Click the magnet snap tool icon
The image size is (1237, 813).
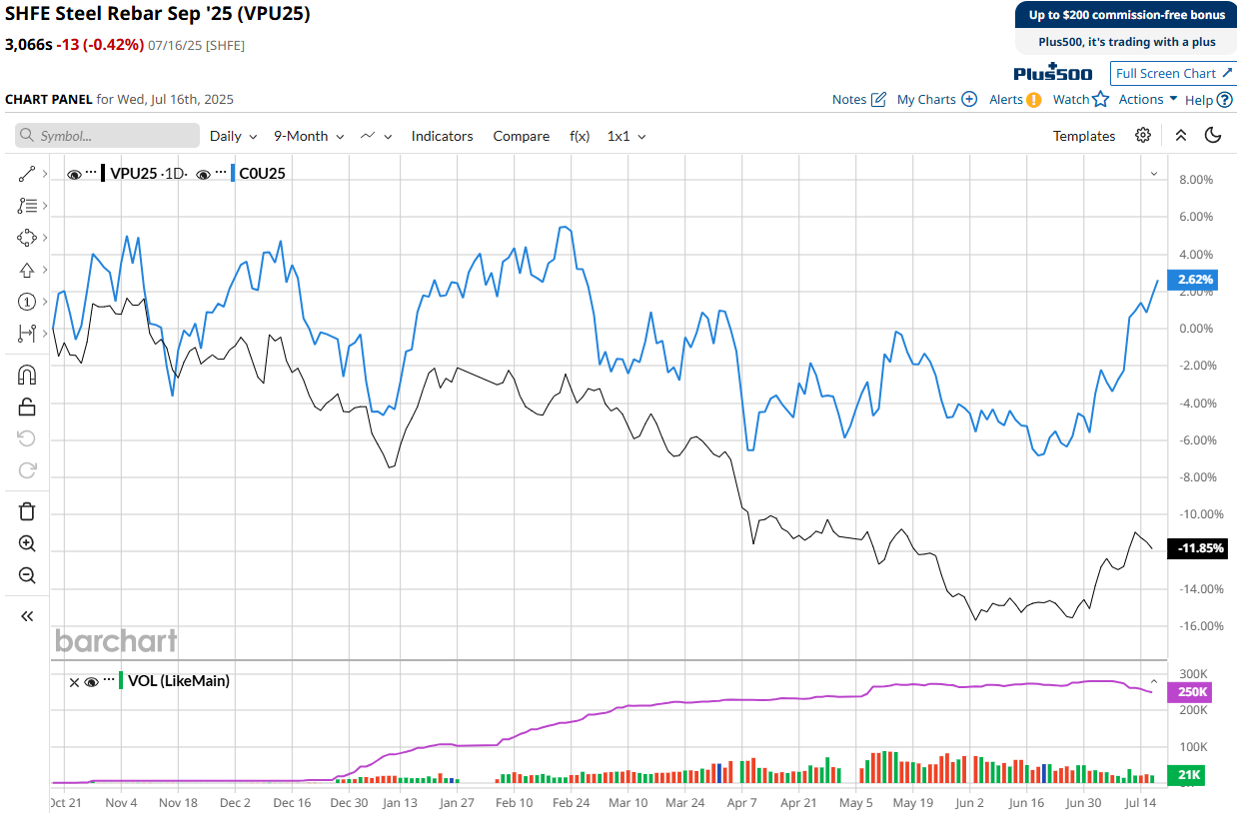click(27, 375)
